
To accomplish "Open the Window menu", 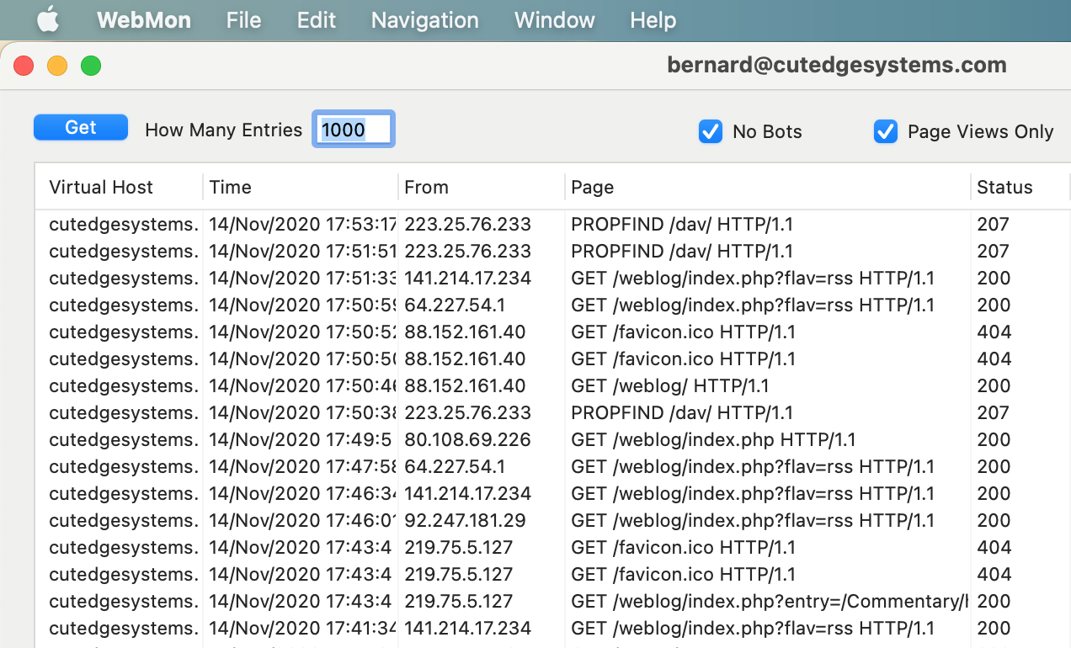I will tap(554, 20).
